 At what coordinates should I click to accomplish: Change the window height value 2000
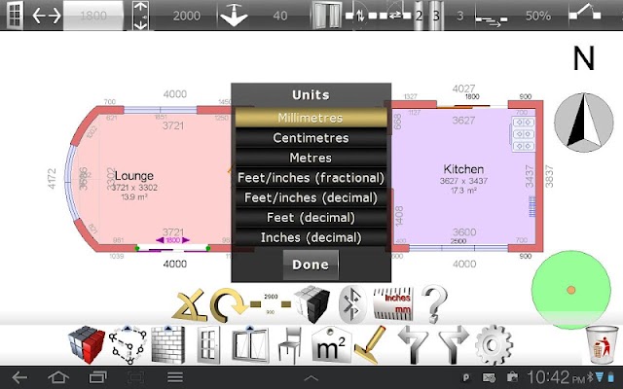pyautogui.click(x=186, y=16)
